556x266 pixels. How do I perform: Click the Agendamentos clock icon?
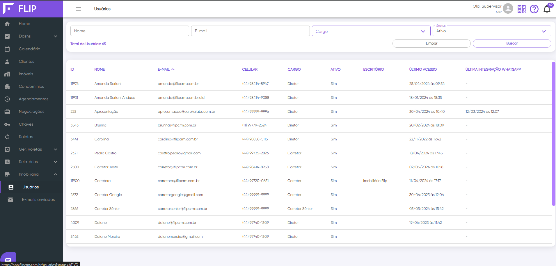tap(7, 99)
